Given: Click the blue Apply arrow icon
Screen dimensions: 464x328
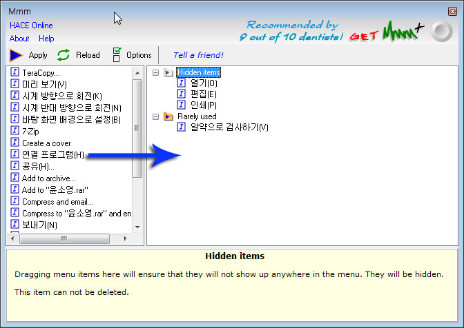Looking at the screenshot, I should click(16, 55).
